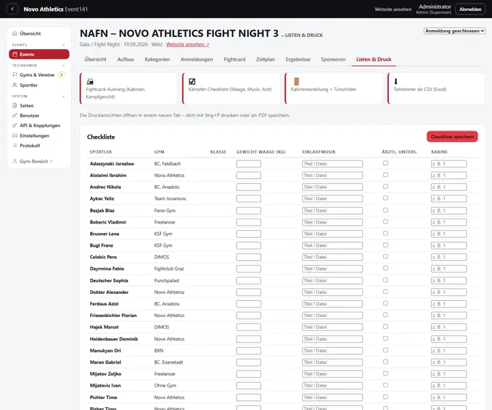Tick medical check for Alolaimi Ibrahim
Image resolution: width=492 pixels, height=410 pixels.
pyautogui.click(x=385, y=175)
